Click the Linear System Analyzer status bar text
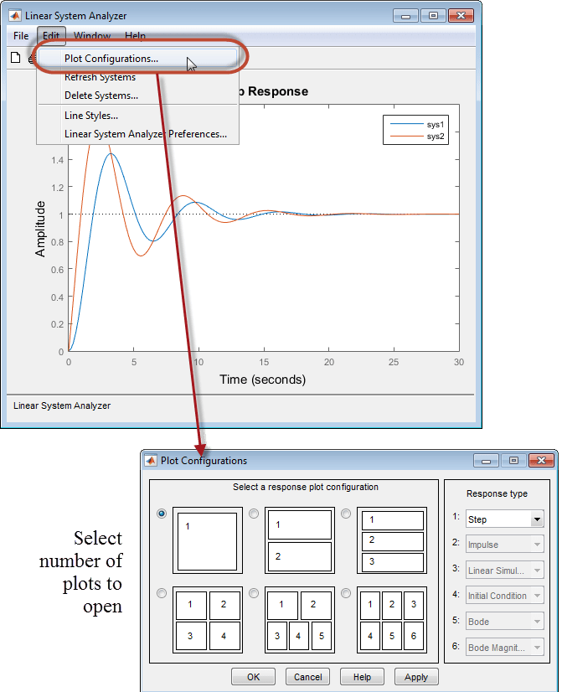 click(x=62, y=405)
